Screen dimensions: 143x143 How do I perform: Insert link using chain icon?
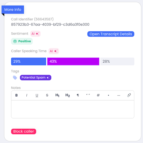pos(129,95)
